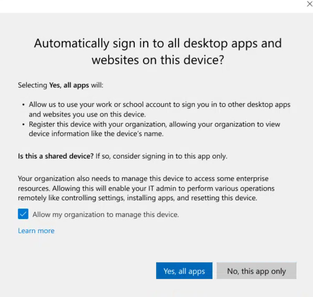Close the sign-in dialog with the X
The image size is (313, 297).
pyautogui.click(x=309, y=4)
